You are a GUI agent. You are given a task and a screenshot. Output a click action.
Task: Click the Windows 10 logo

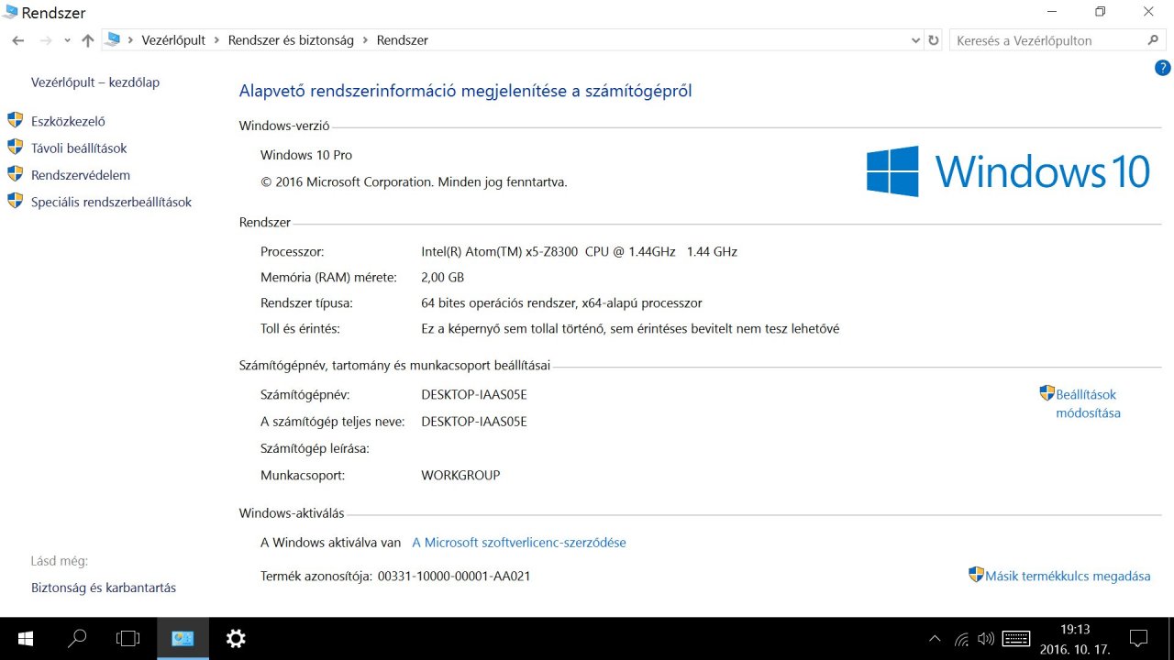pyautogui.click(x=1008, y=171)
